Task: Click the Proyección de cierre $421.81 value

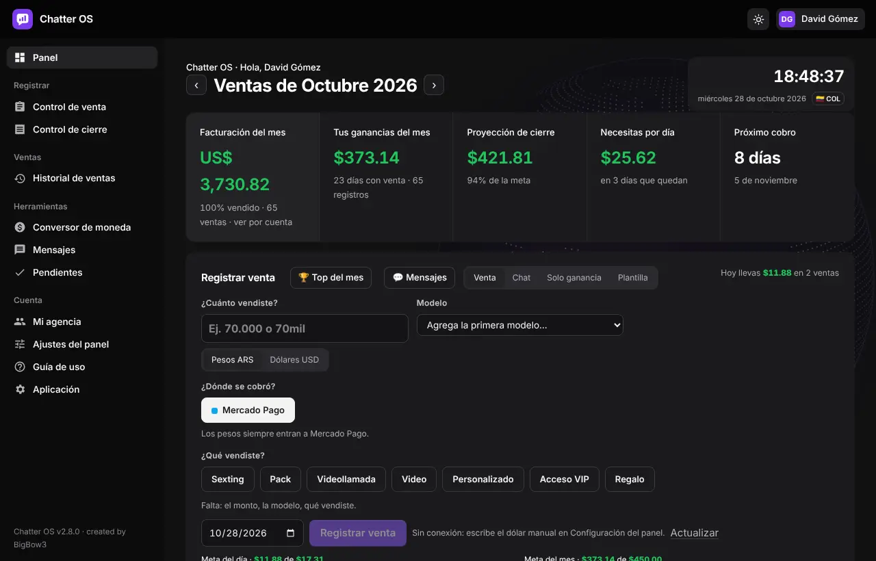Action: coord(500,157)
